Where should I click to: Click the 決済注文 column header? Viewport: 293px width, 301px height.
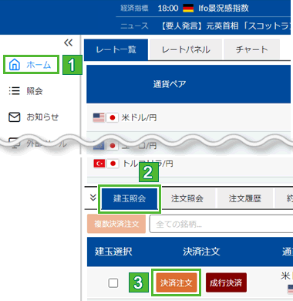coord(201,252)
